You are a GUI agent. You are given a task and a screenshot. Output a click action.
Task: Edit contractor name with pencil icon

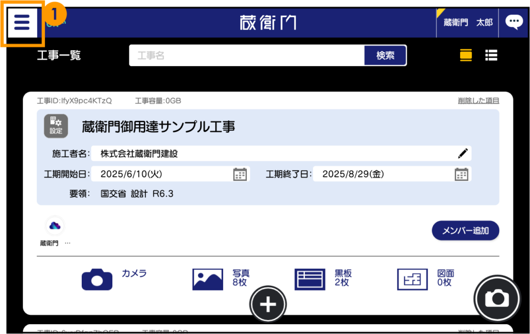463,154
